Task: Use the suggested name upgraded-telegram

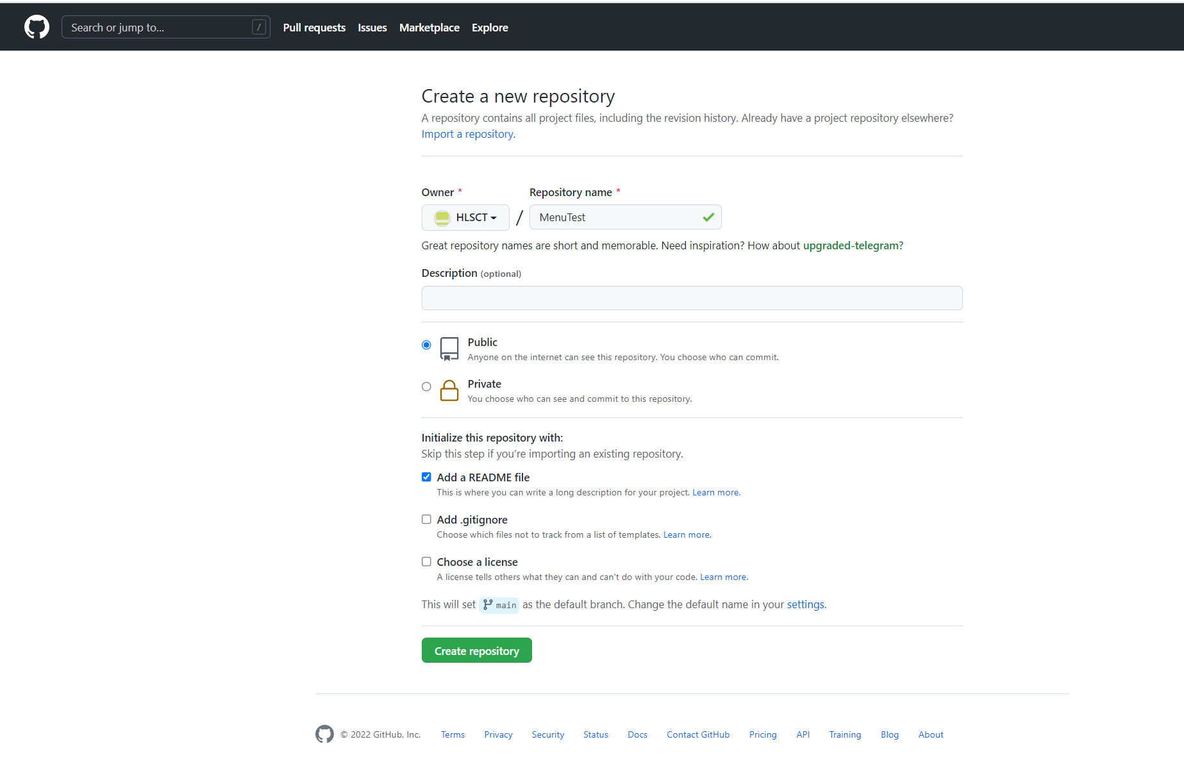Action: coord(851,245)
